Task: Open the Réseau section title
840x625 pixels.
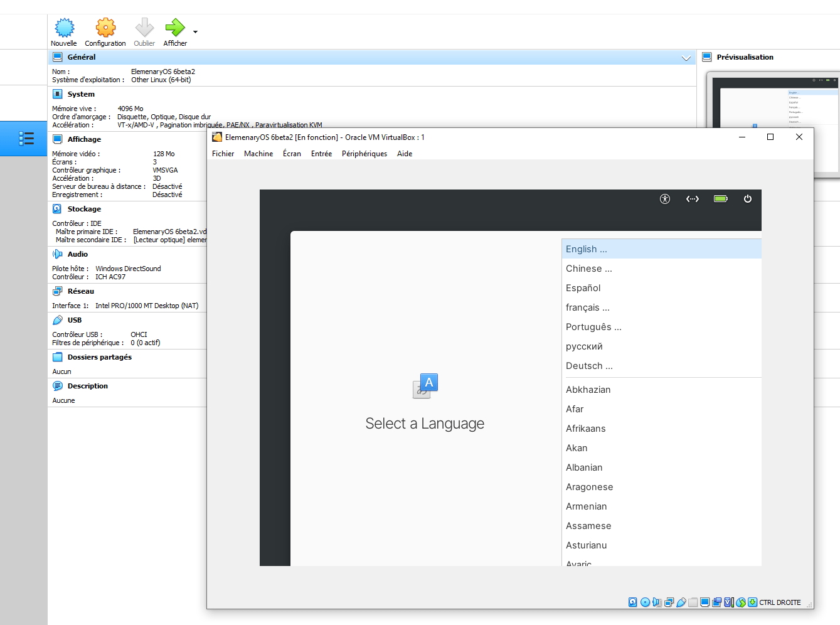Action: point(81,291)
